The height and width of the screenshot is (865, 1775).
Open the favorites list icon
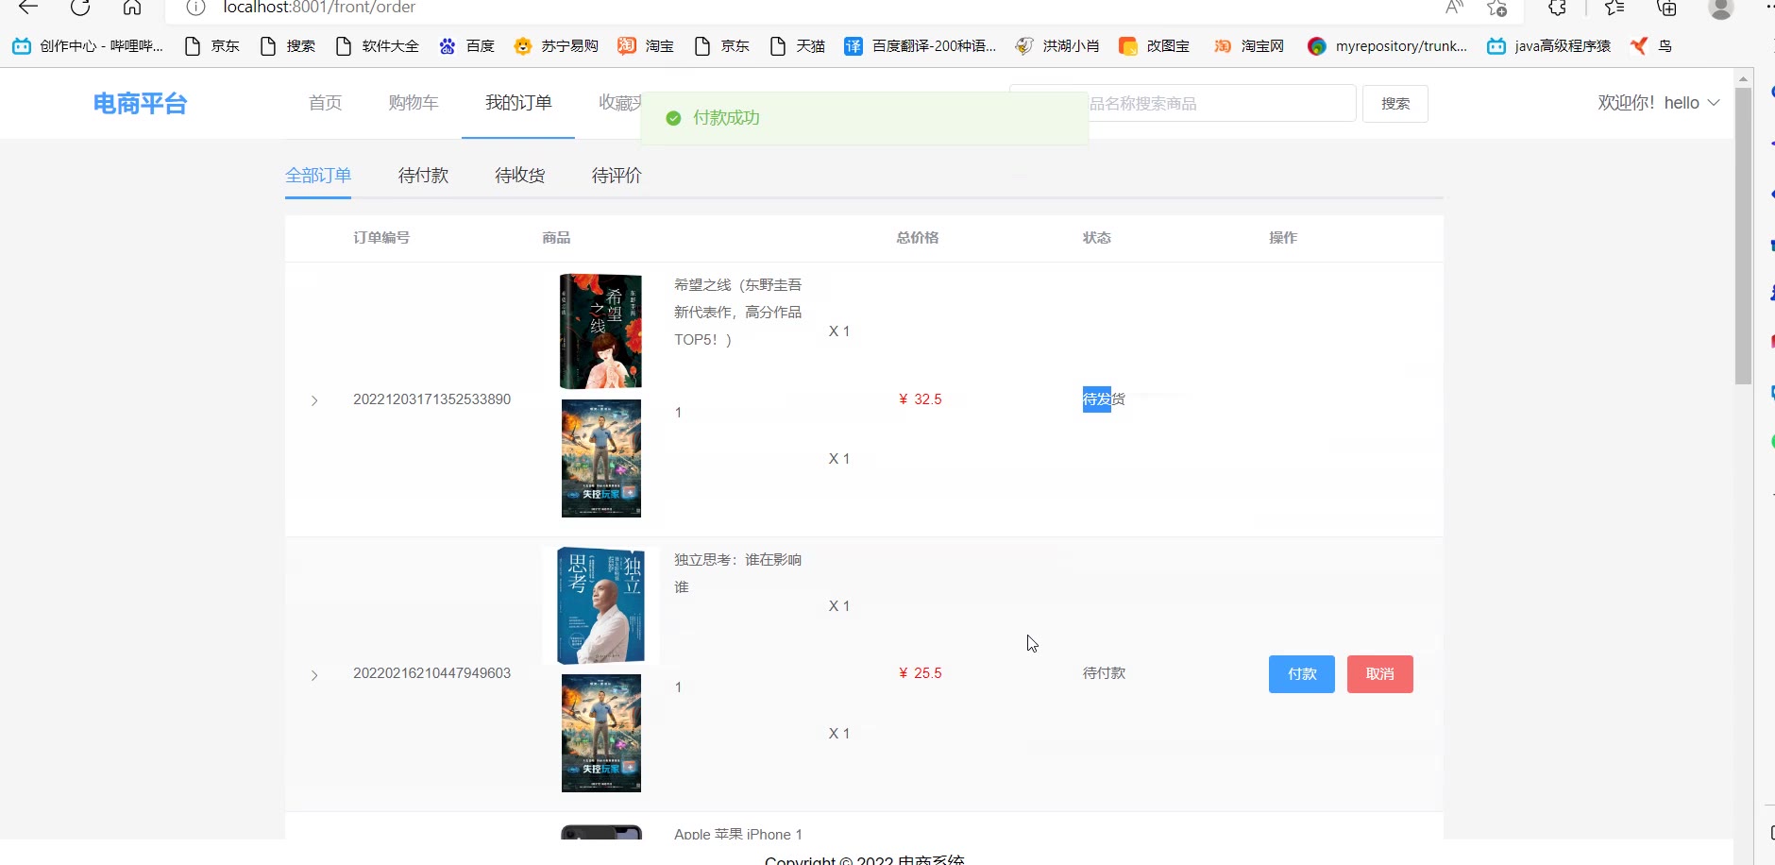(x=1614, y=8)
